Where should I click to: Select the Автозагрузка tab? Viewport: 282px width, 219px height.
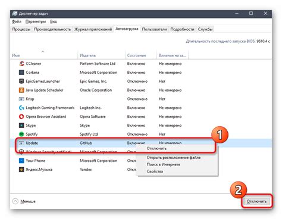coord(127,29)
